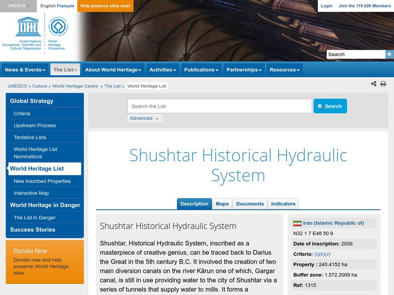Switch to the Maps tab
Screen dimensions: 394x295
(221, 204)
